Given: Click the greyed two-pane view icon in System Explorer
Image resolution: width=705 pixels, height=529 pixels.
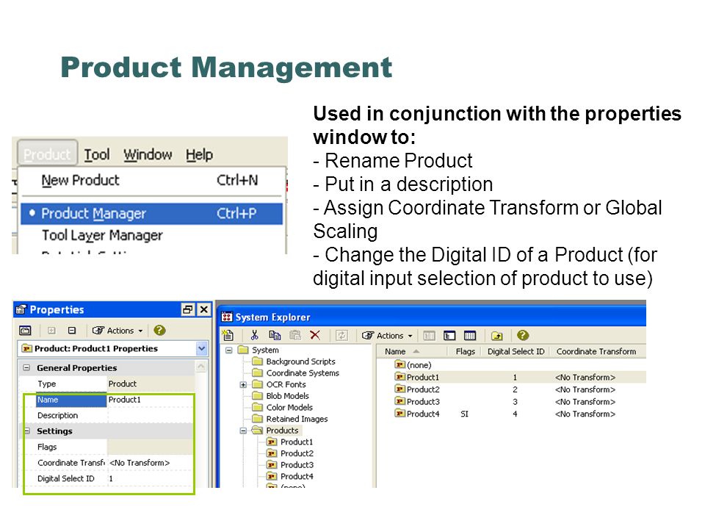Looking at the screenshot, I should tap(430, 336).
